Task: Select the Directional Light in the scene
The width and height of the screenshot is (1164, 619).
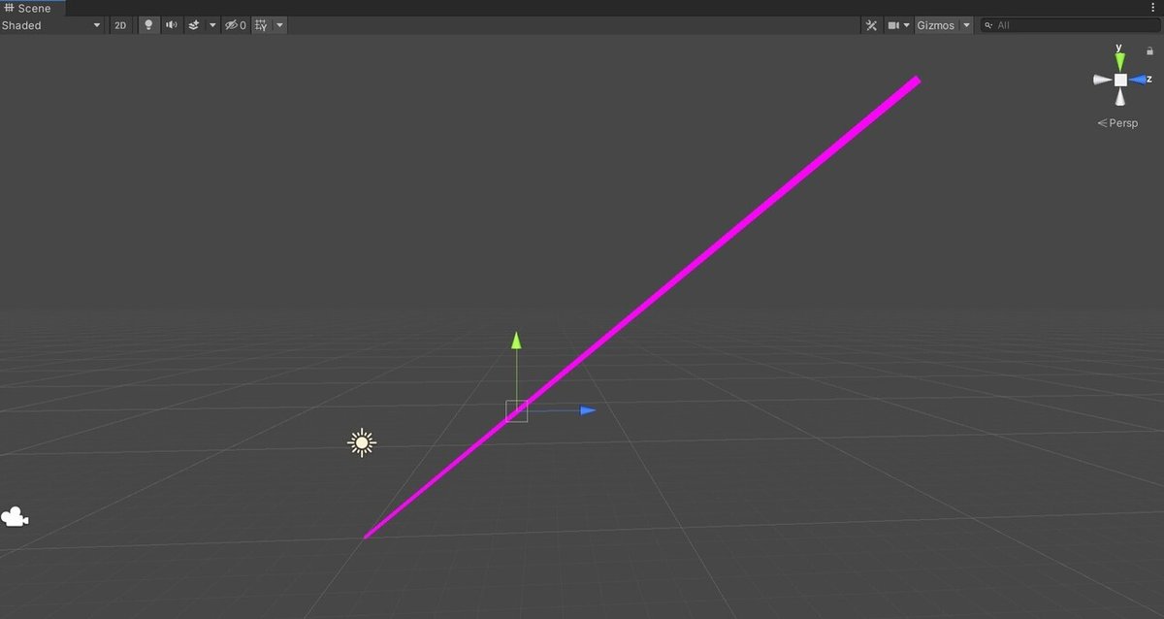Action: [361, 442]
